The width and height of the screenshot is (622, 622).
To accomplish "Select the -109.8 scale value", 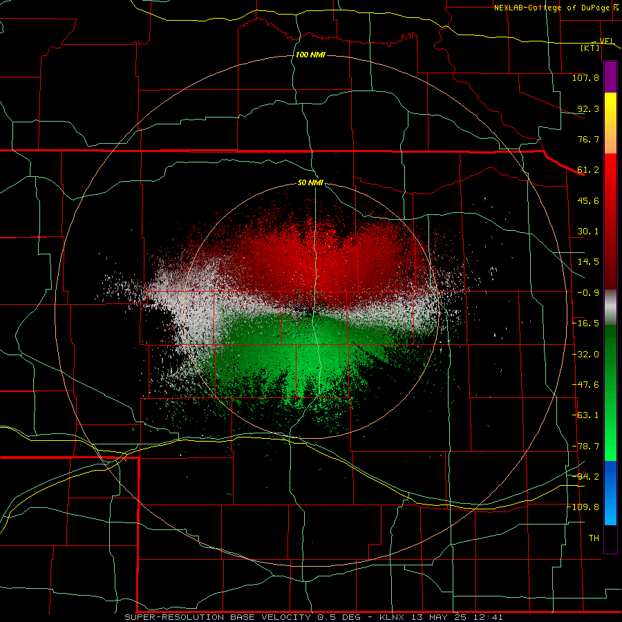I will pyautogui.click(x=583, y=507).
